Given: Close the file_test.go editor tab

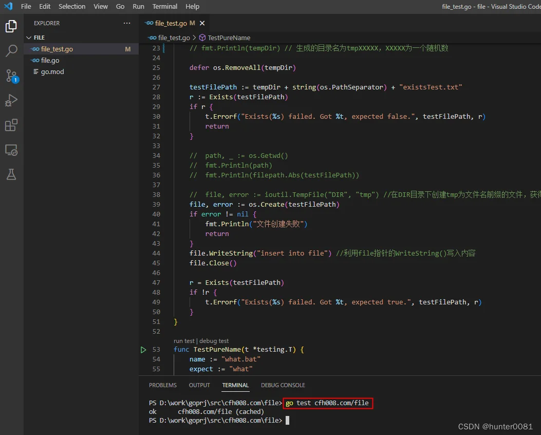Looking at the screenshot, I should pos(202,23).
